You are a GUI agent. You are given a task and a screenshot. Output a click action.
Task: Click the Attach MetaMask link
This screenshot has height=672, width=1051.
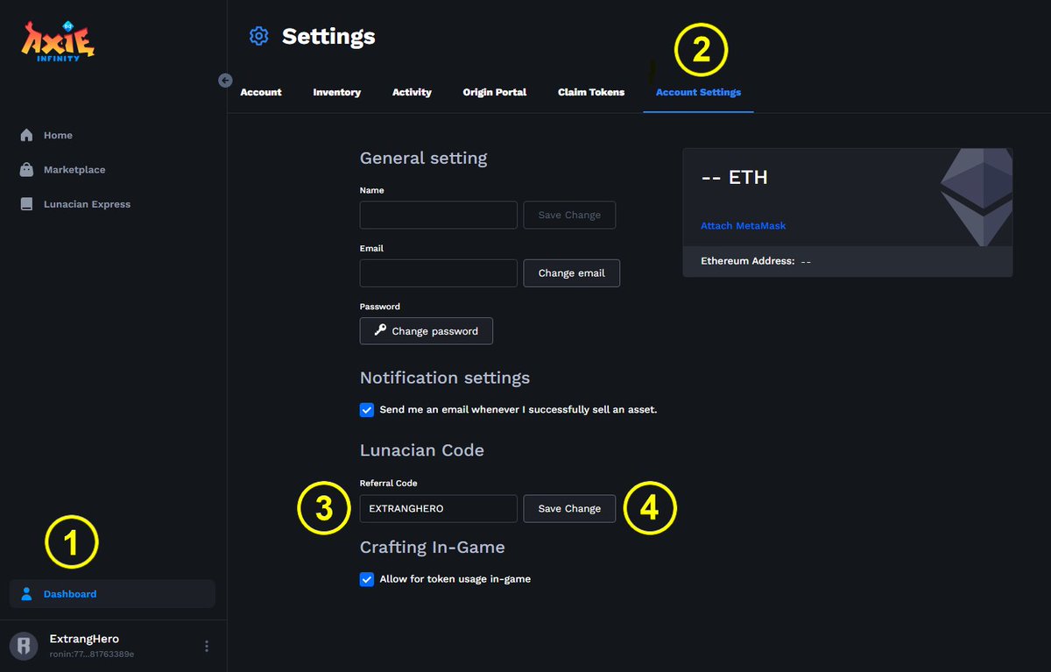[x=743, y=225]
